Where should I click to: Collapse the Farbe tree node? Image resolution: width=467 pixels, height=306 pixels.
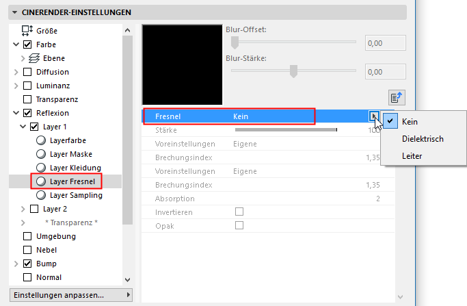click(16, 44)
